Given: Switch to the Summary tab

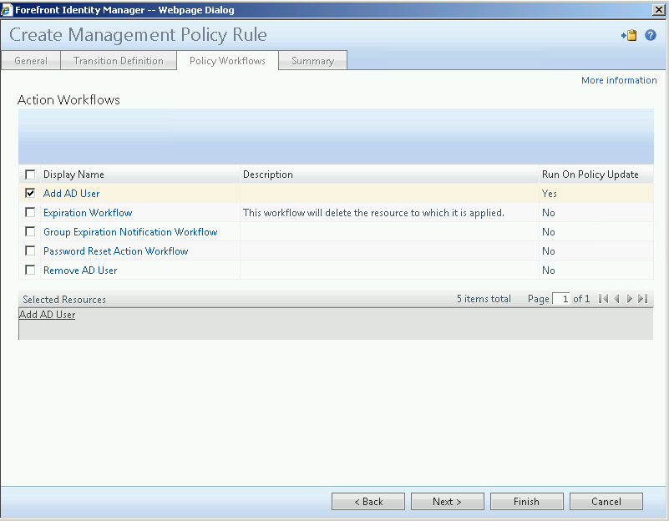Looking at the screenshot, I should coord(312,61).
